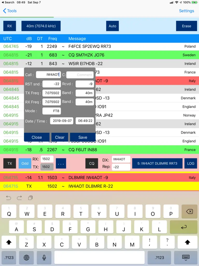Edit Rcvd value -9
199x266 pixels.
(85, 84)
